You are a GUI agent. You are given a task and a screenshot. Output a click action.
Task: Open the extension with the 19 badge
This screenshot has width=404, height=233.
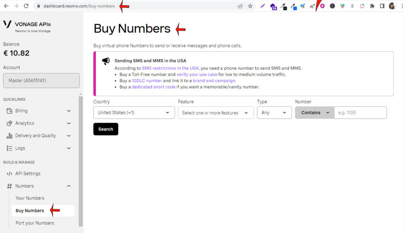click(x=273, y=6)
